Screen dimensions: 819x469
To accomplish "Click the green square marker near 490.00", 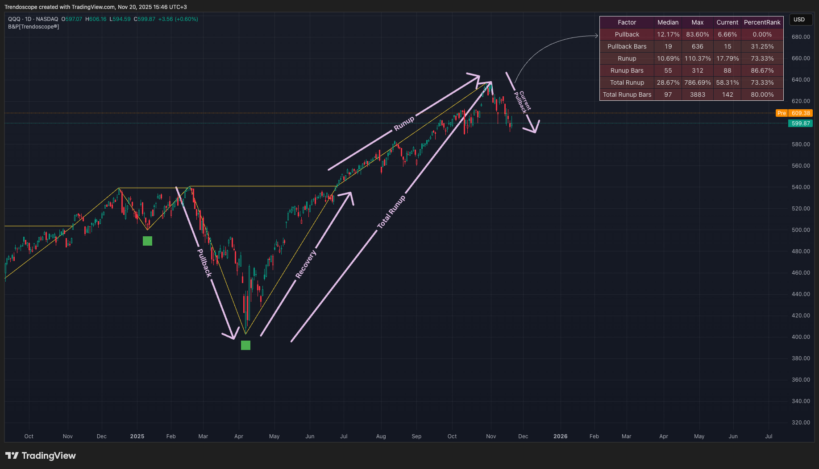I will point(147,241).
